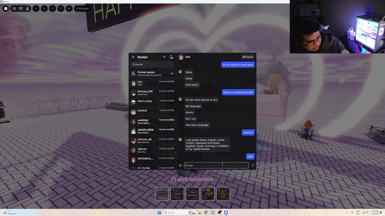The width and height of the screenshot is (385, 216).
Task: Click the 'Dont worry' message
Action: click(192, 85)
